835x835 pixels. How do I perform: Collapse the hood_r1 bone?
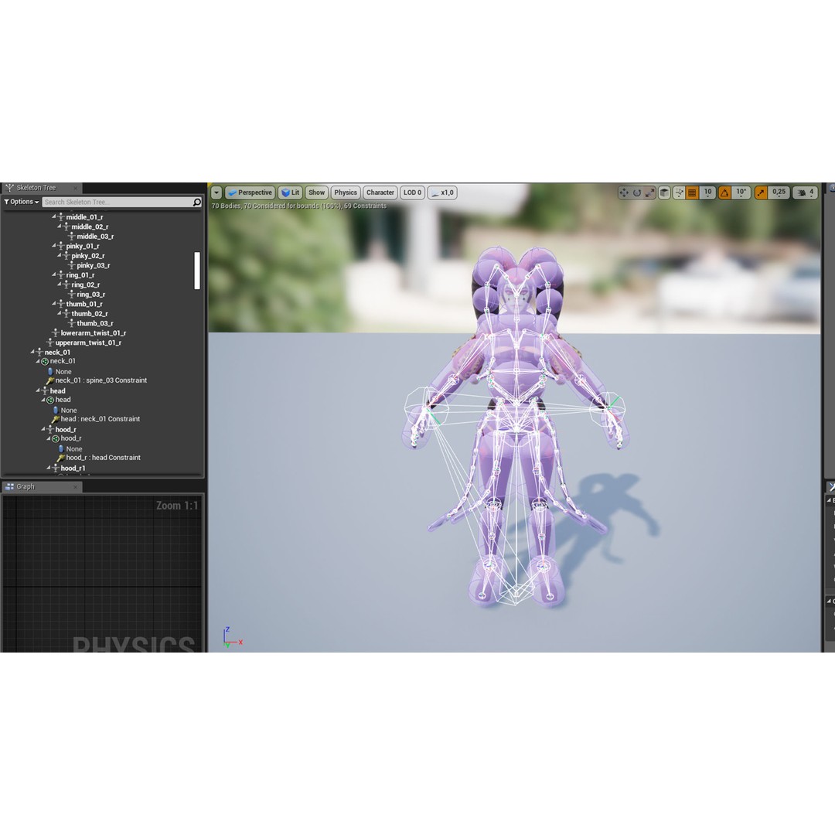pos(49,468)
